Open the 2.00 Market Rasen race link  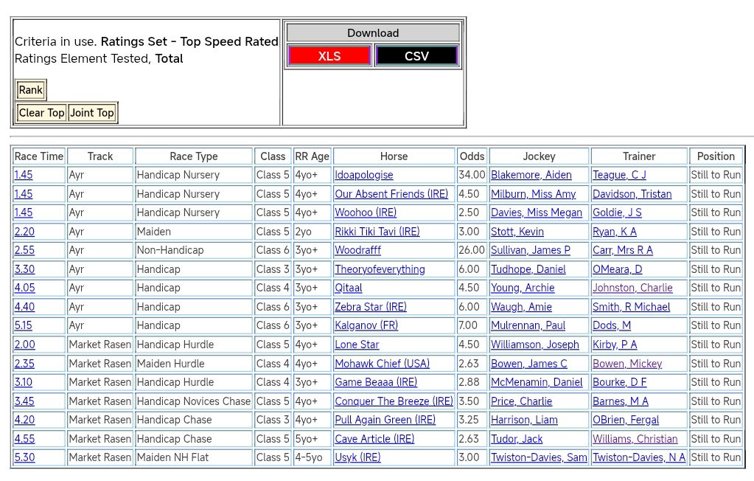pos(24,345)
